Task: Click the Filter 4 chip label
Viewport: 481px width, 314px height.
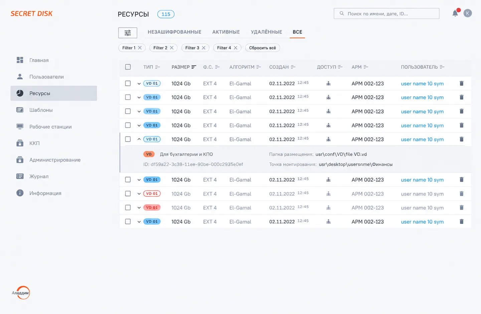Action: (x=224, y=48)
